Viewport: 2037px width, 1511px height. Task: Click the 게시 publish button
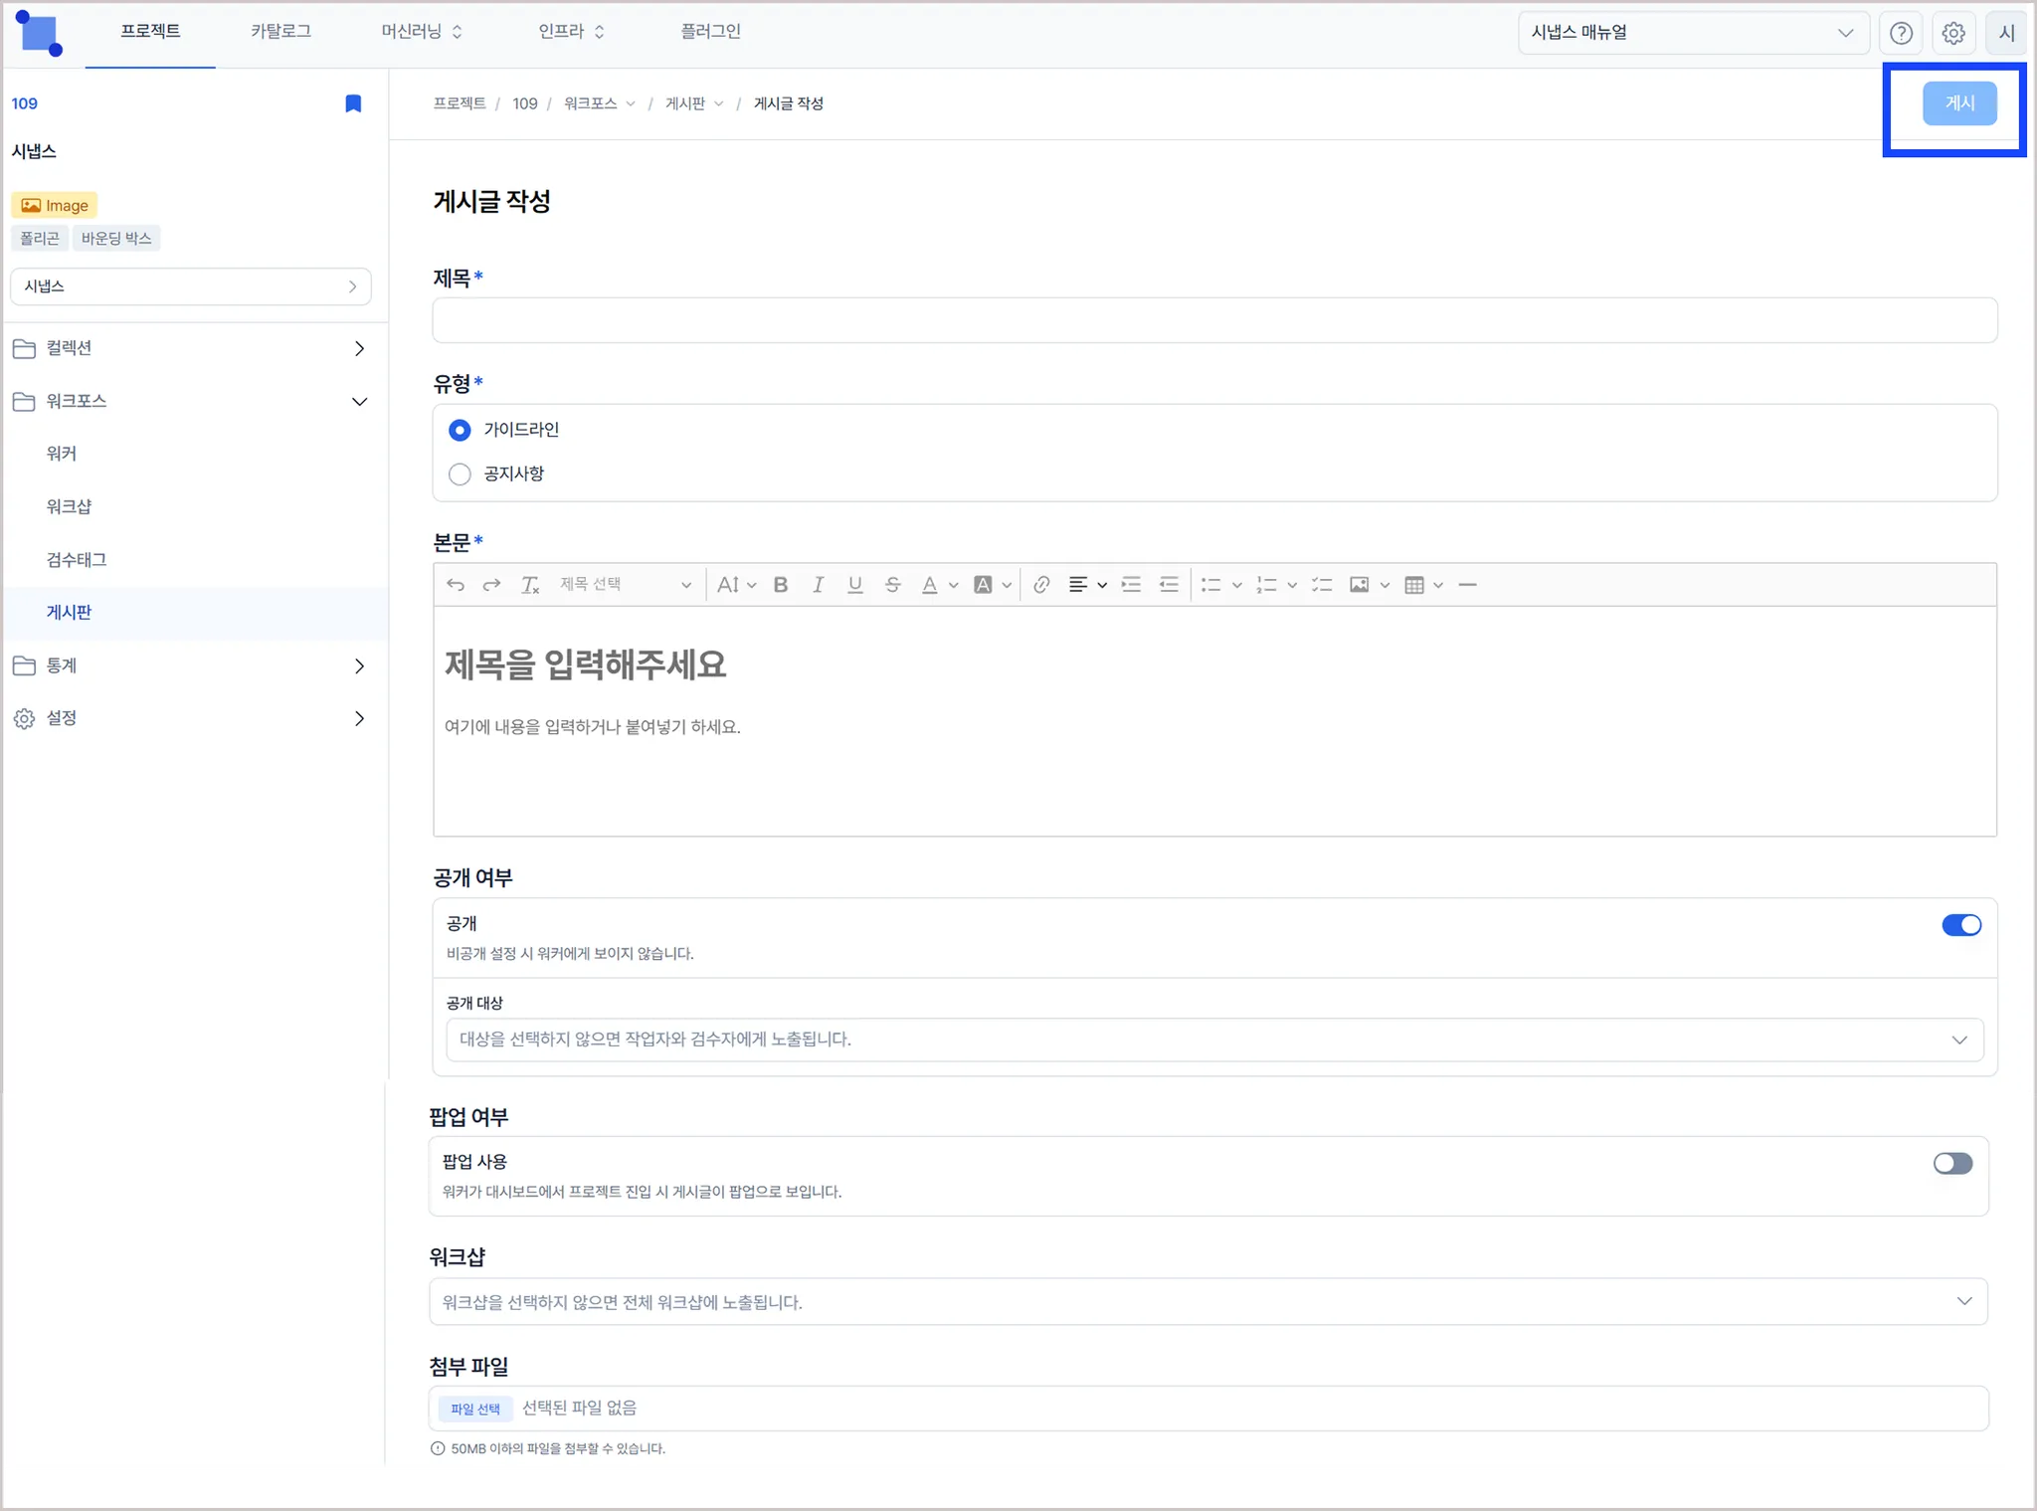coord(1958,103)
